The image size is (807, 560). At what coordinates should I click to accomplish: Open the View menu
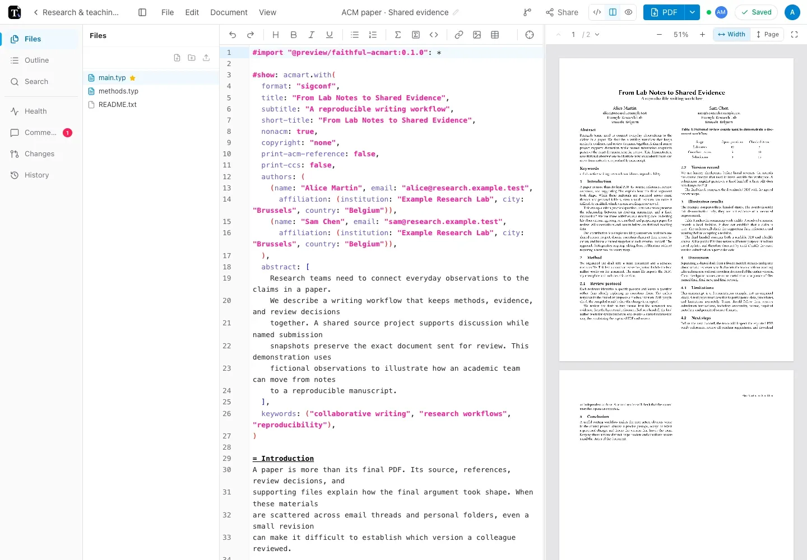pos(267,12)
